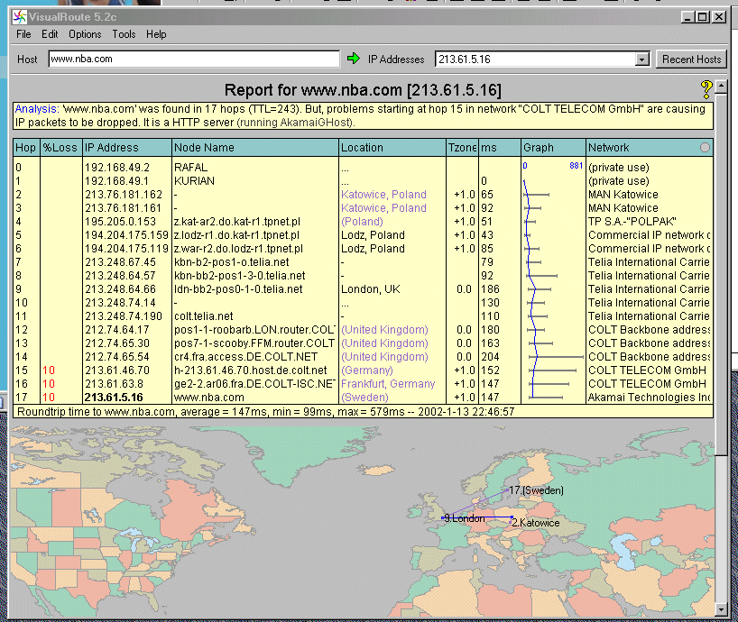Click the yellow question mark help icon

(x=706, y=88)
